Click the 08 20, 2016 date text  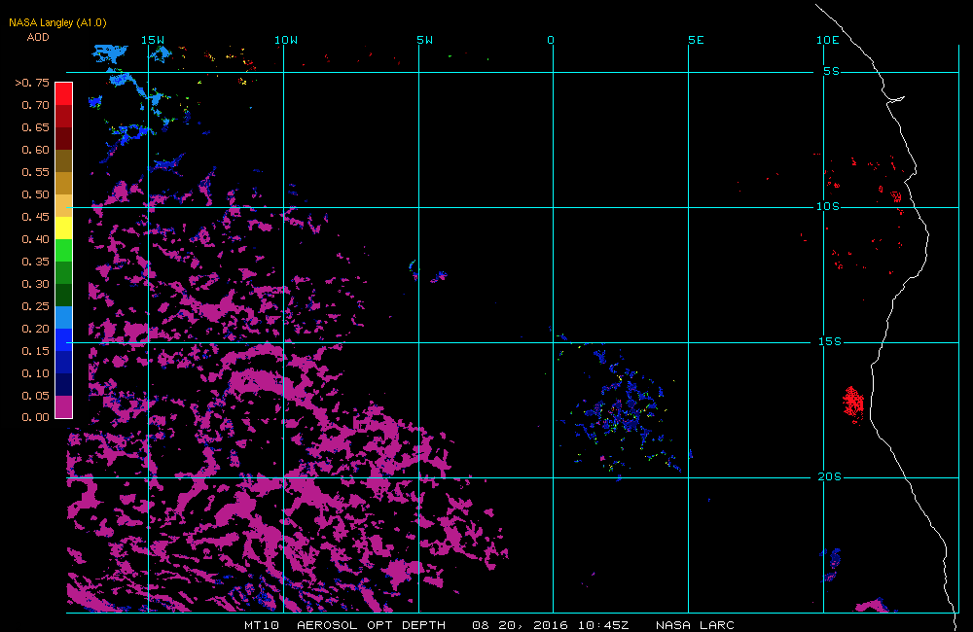coord(520,624)
